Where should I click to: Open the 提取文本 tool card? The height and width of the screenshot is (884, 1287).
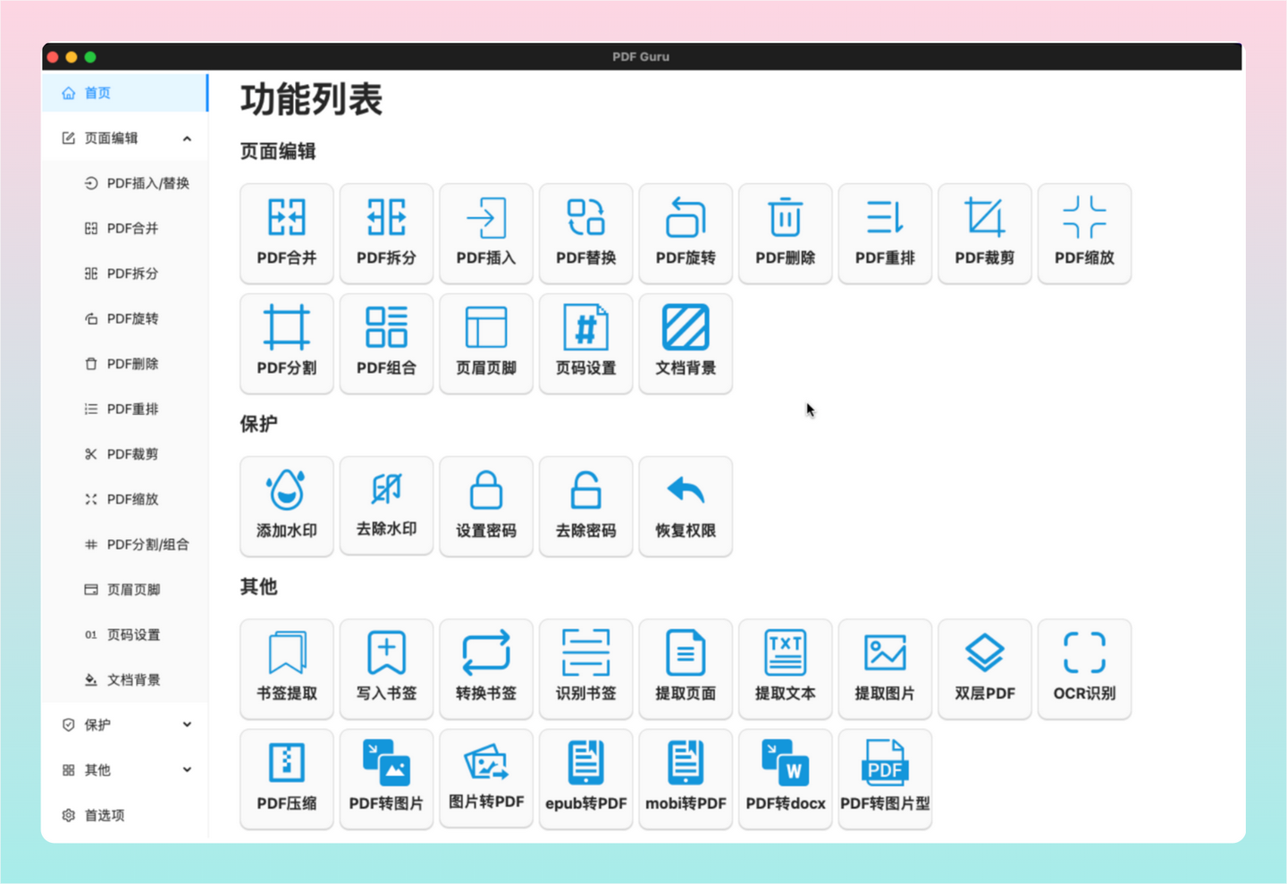tap(786, 669)
